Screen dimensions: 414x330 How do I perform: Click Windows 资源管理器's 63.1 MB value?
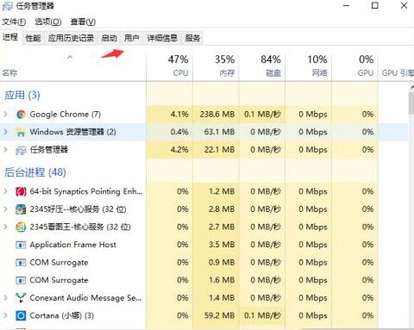click(219, 132)
